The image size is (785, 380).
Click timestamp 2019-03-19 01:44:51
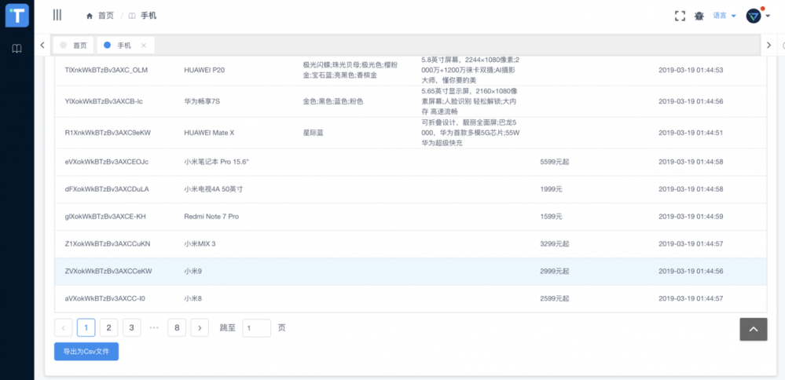coord(691,133)
